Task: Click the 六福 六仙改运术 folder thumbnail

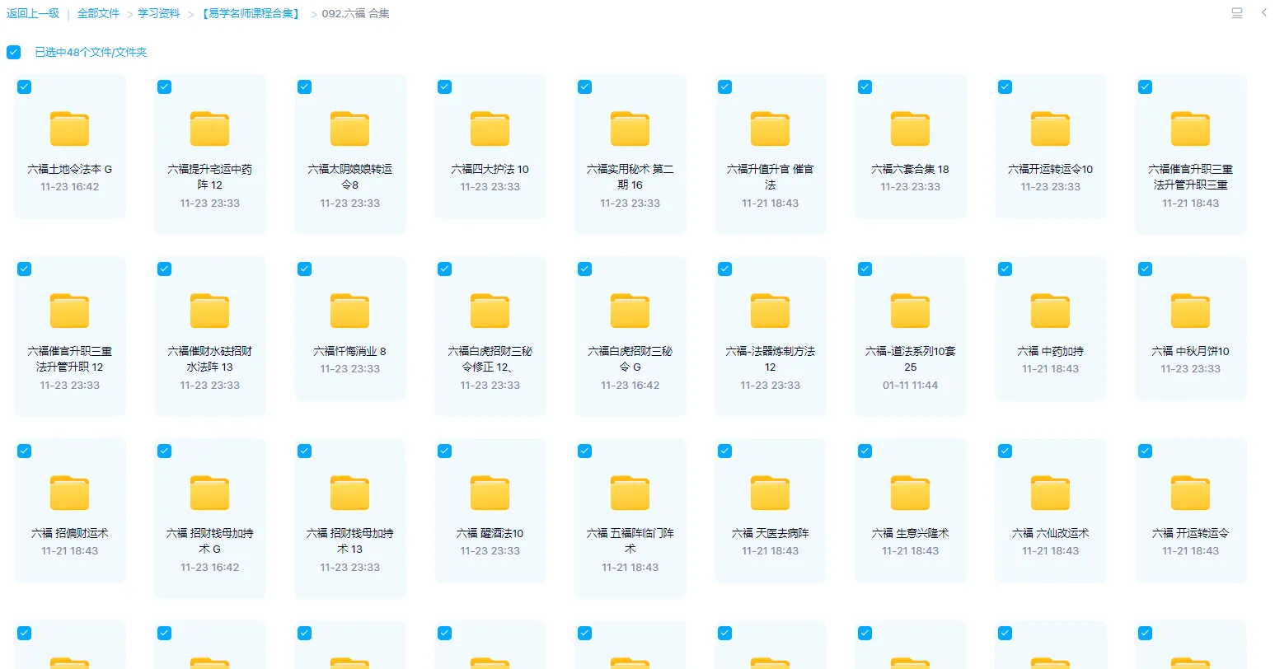Action: point(1051,494)
